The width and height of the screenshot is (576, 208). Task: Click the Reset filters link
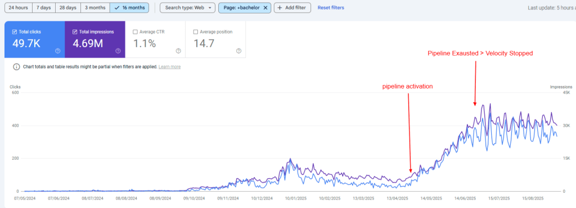(x=331, y=8)
